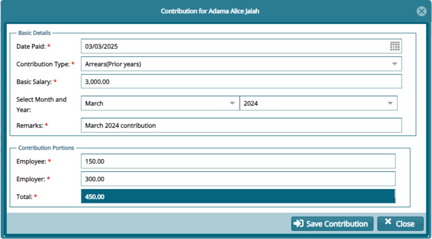The height and width of the screenshot is (239, 432).
Task: Select the Basic Salary field
Action: coord(242,82)
